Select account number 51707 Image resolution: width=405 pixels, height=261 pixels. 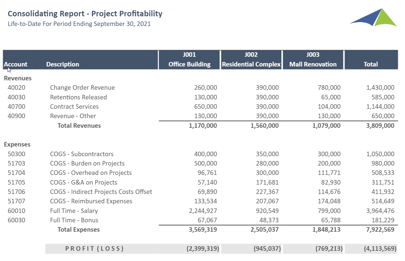coord(17,201)
